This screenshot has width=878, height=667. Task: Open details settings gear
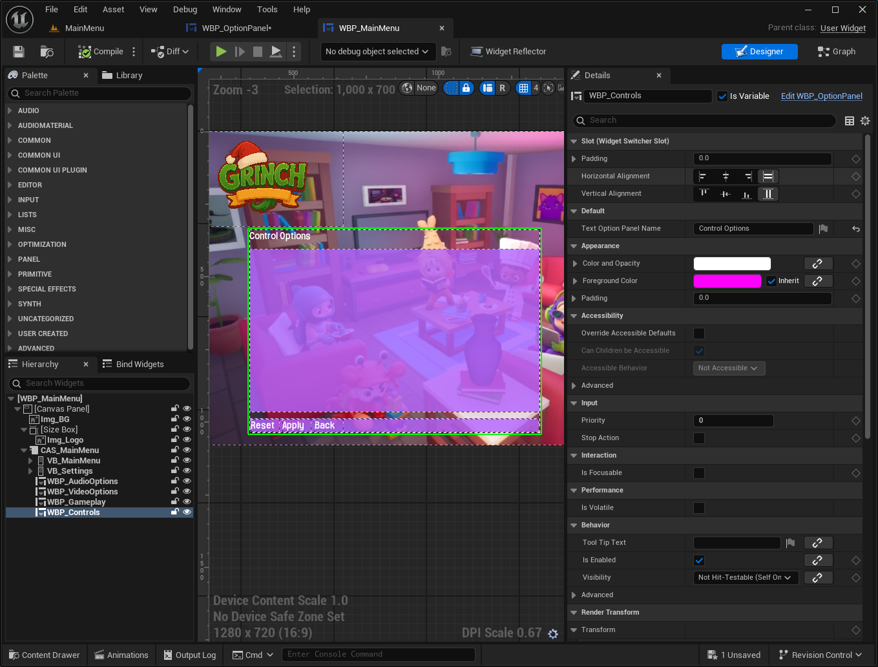(x=865, y=121)
